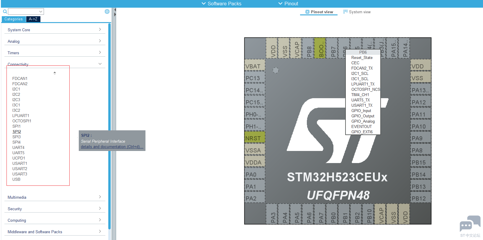Click the settings gear icon in categories panel
The height and width of the screenshot is (240, 483).
pos(107,11)
